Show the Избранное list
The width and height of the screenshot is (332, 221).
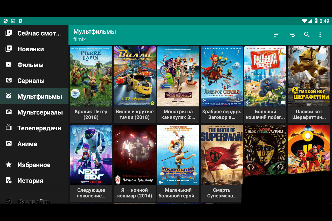[x=34, y=165]
